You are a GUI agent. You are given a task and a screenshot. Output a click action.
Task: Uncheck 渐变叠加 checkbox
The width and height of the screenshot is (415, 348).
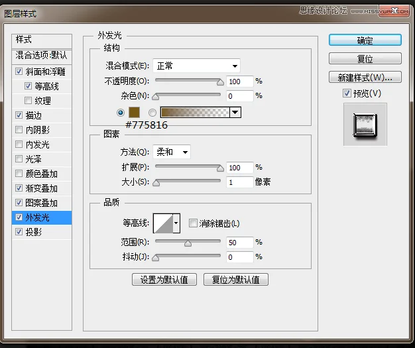(19, 188)
